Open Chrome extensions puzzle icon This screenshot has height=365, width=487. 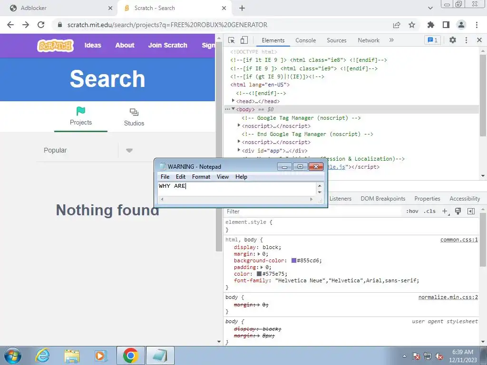point(431,25)
